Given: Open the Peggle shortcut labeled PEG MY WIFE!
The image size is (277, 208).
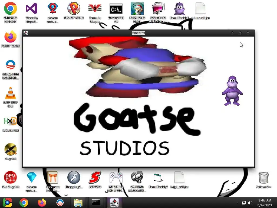Looking at the screenshot, I should click(x=74, y=11).
